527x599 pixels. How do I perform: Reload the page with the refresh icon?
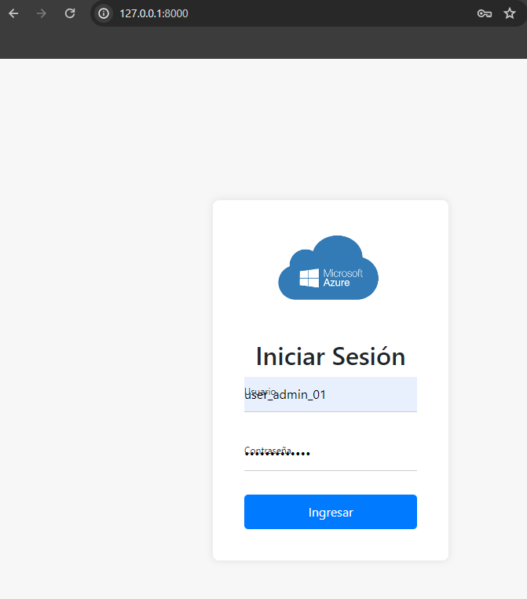(x=70, y=13)
